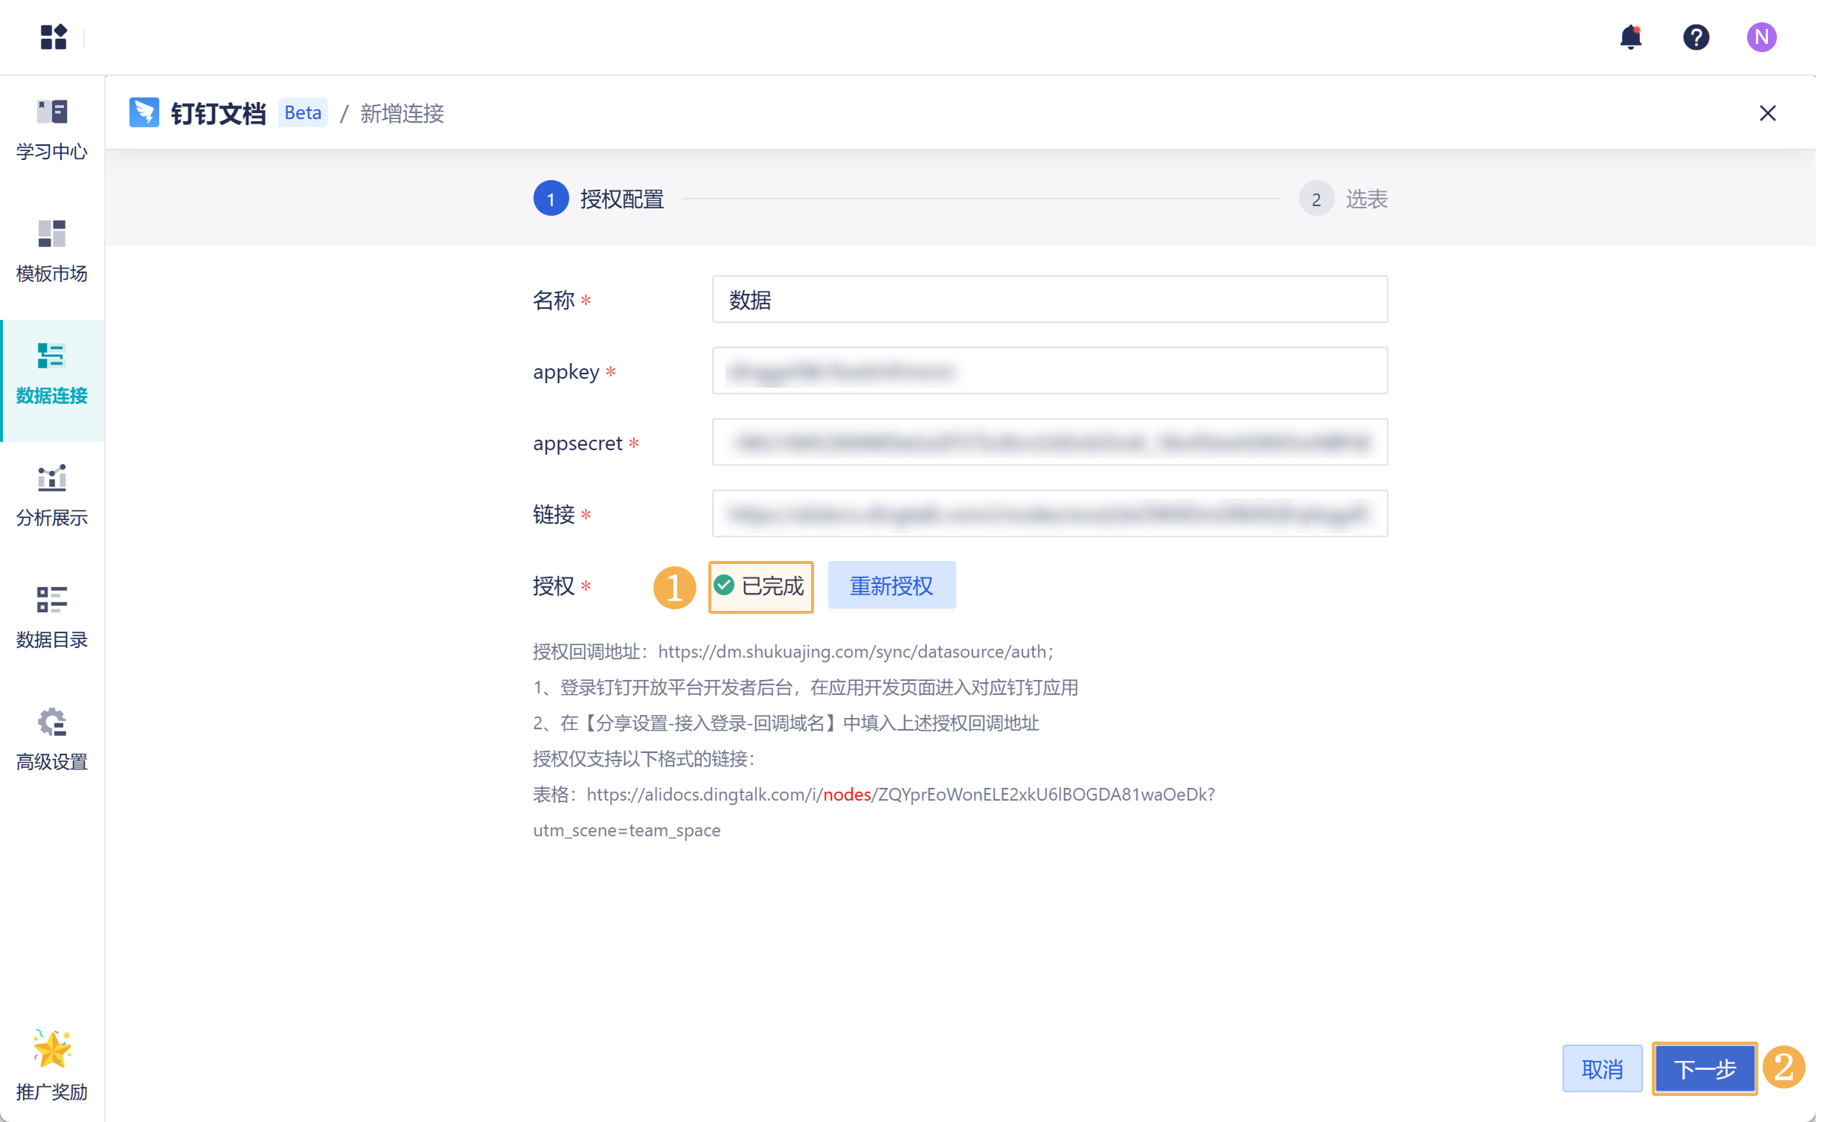
Task: Focus the appkey input field
Action: click(1048, 371)
